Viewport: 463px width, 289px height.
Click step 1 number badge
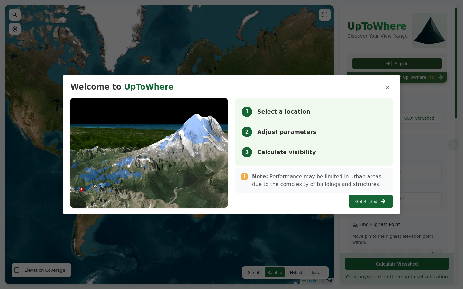(247, 112)
